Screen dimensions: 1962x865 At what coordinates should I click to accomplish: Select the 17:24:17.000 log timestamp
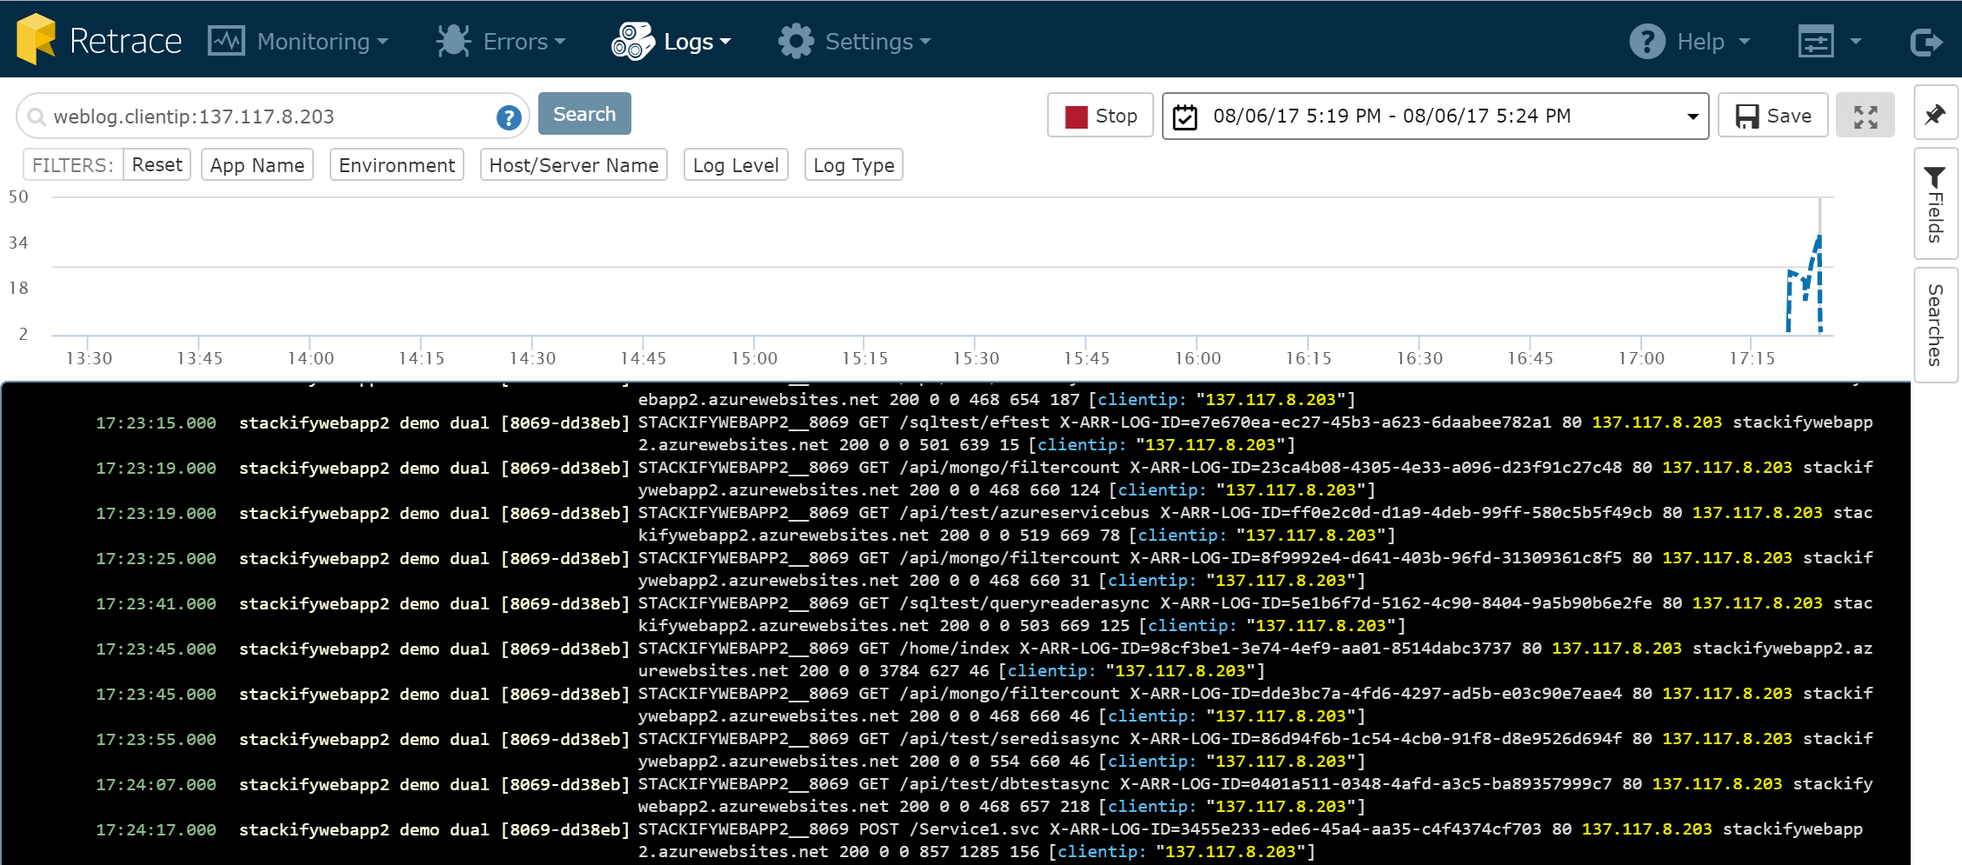click(x=156, y=830)
